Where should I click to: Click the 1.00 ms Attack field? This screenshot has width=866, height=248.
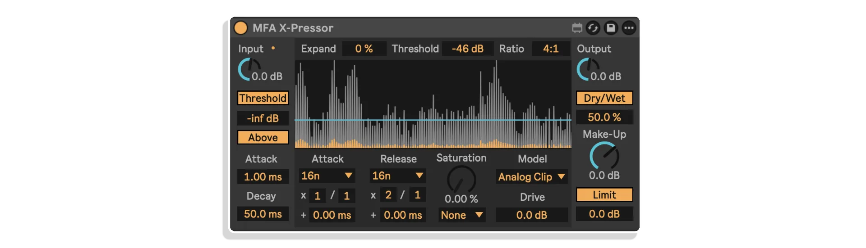coord(263,177)
